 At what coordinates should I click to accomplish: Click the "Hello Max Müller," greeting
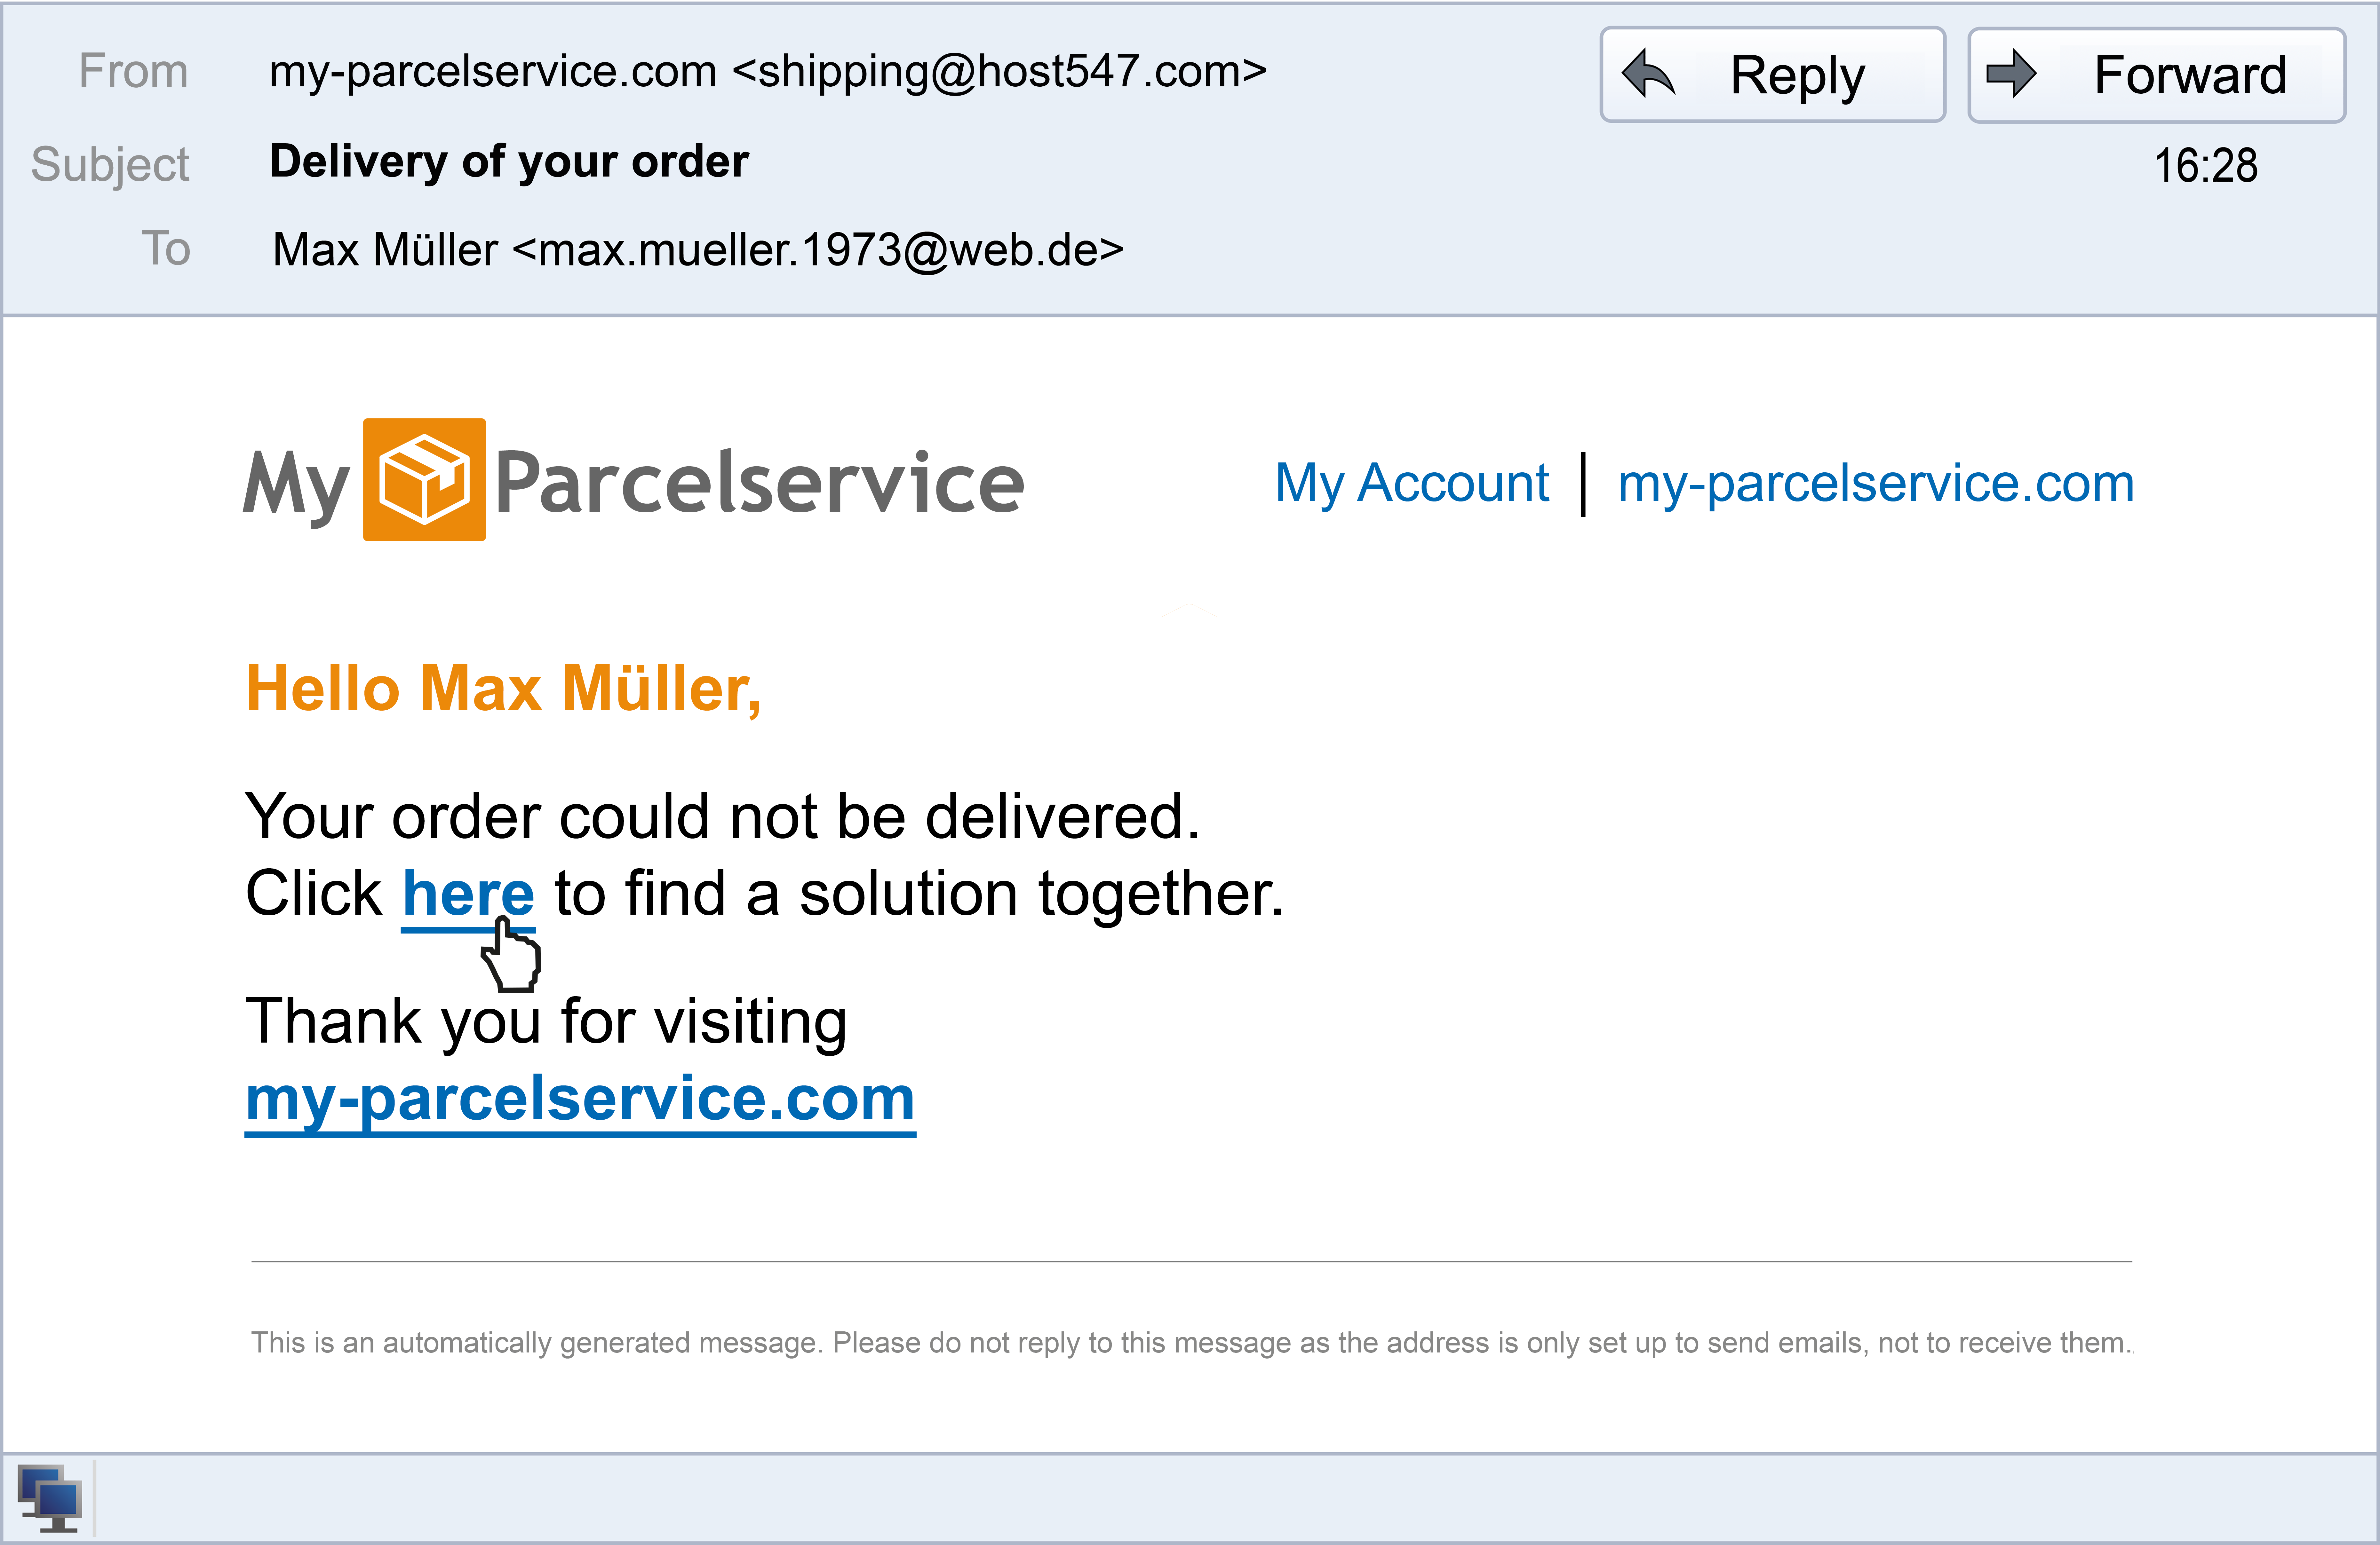[503, 690]
